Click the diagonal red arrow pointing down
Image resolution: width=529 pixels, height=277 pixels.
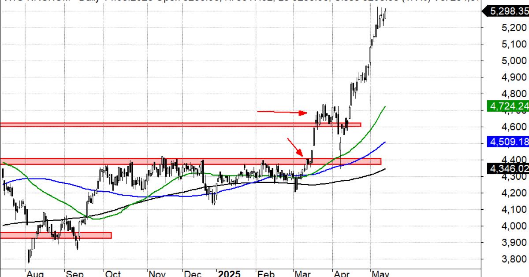click(295, 147)
